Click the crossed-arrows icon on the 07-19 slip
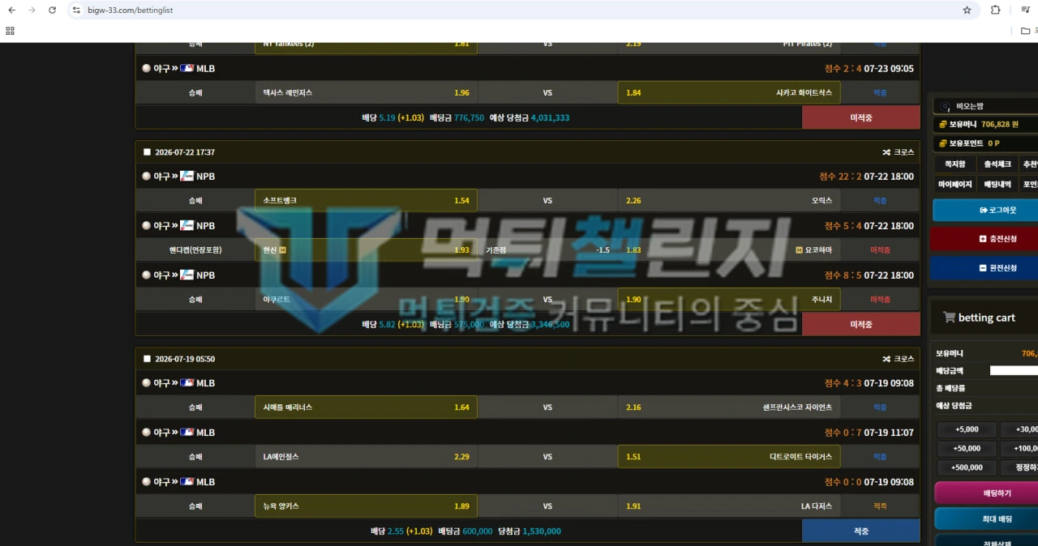The height and width of the screenshot is (546, 1038). [886, 359]
